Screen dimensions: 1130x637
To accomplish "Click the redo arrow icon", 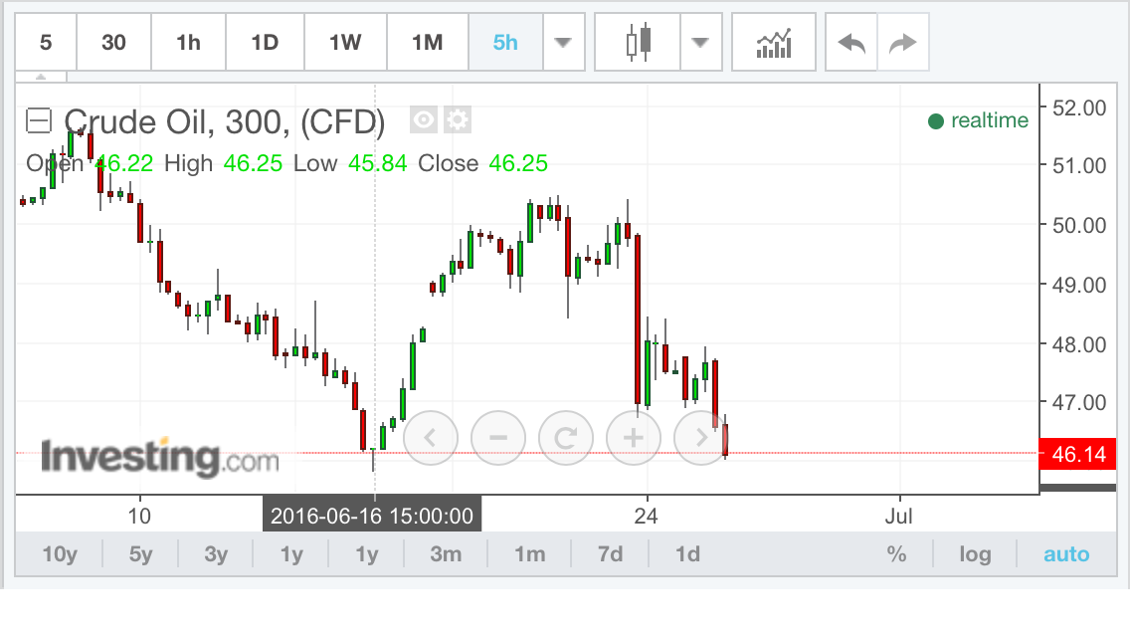I will tap(902, 43).
